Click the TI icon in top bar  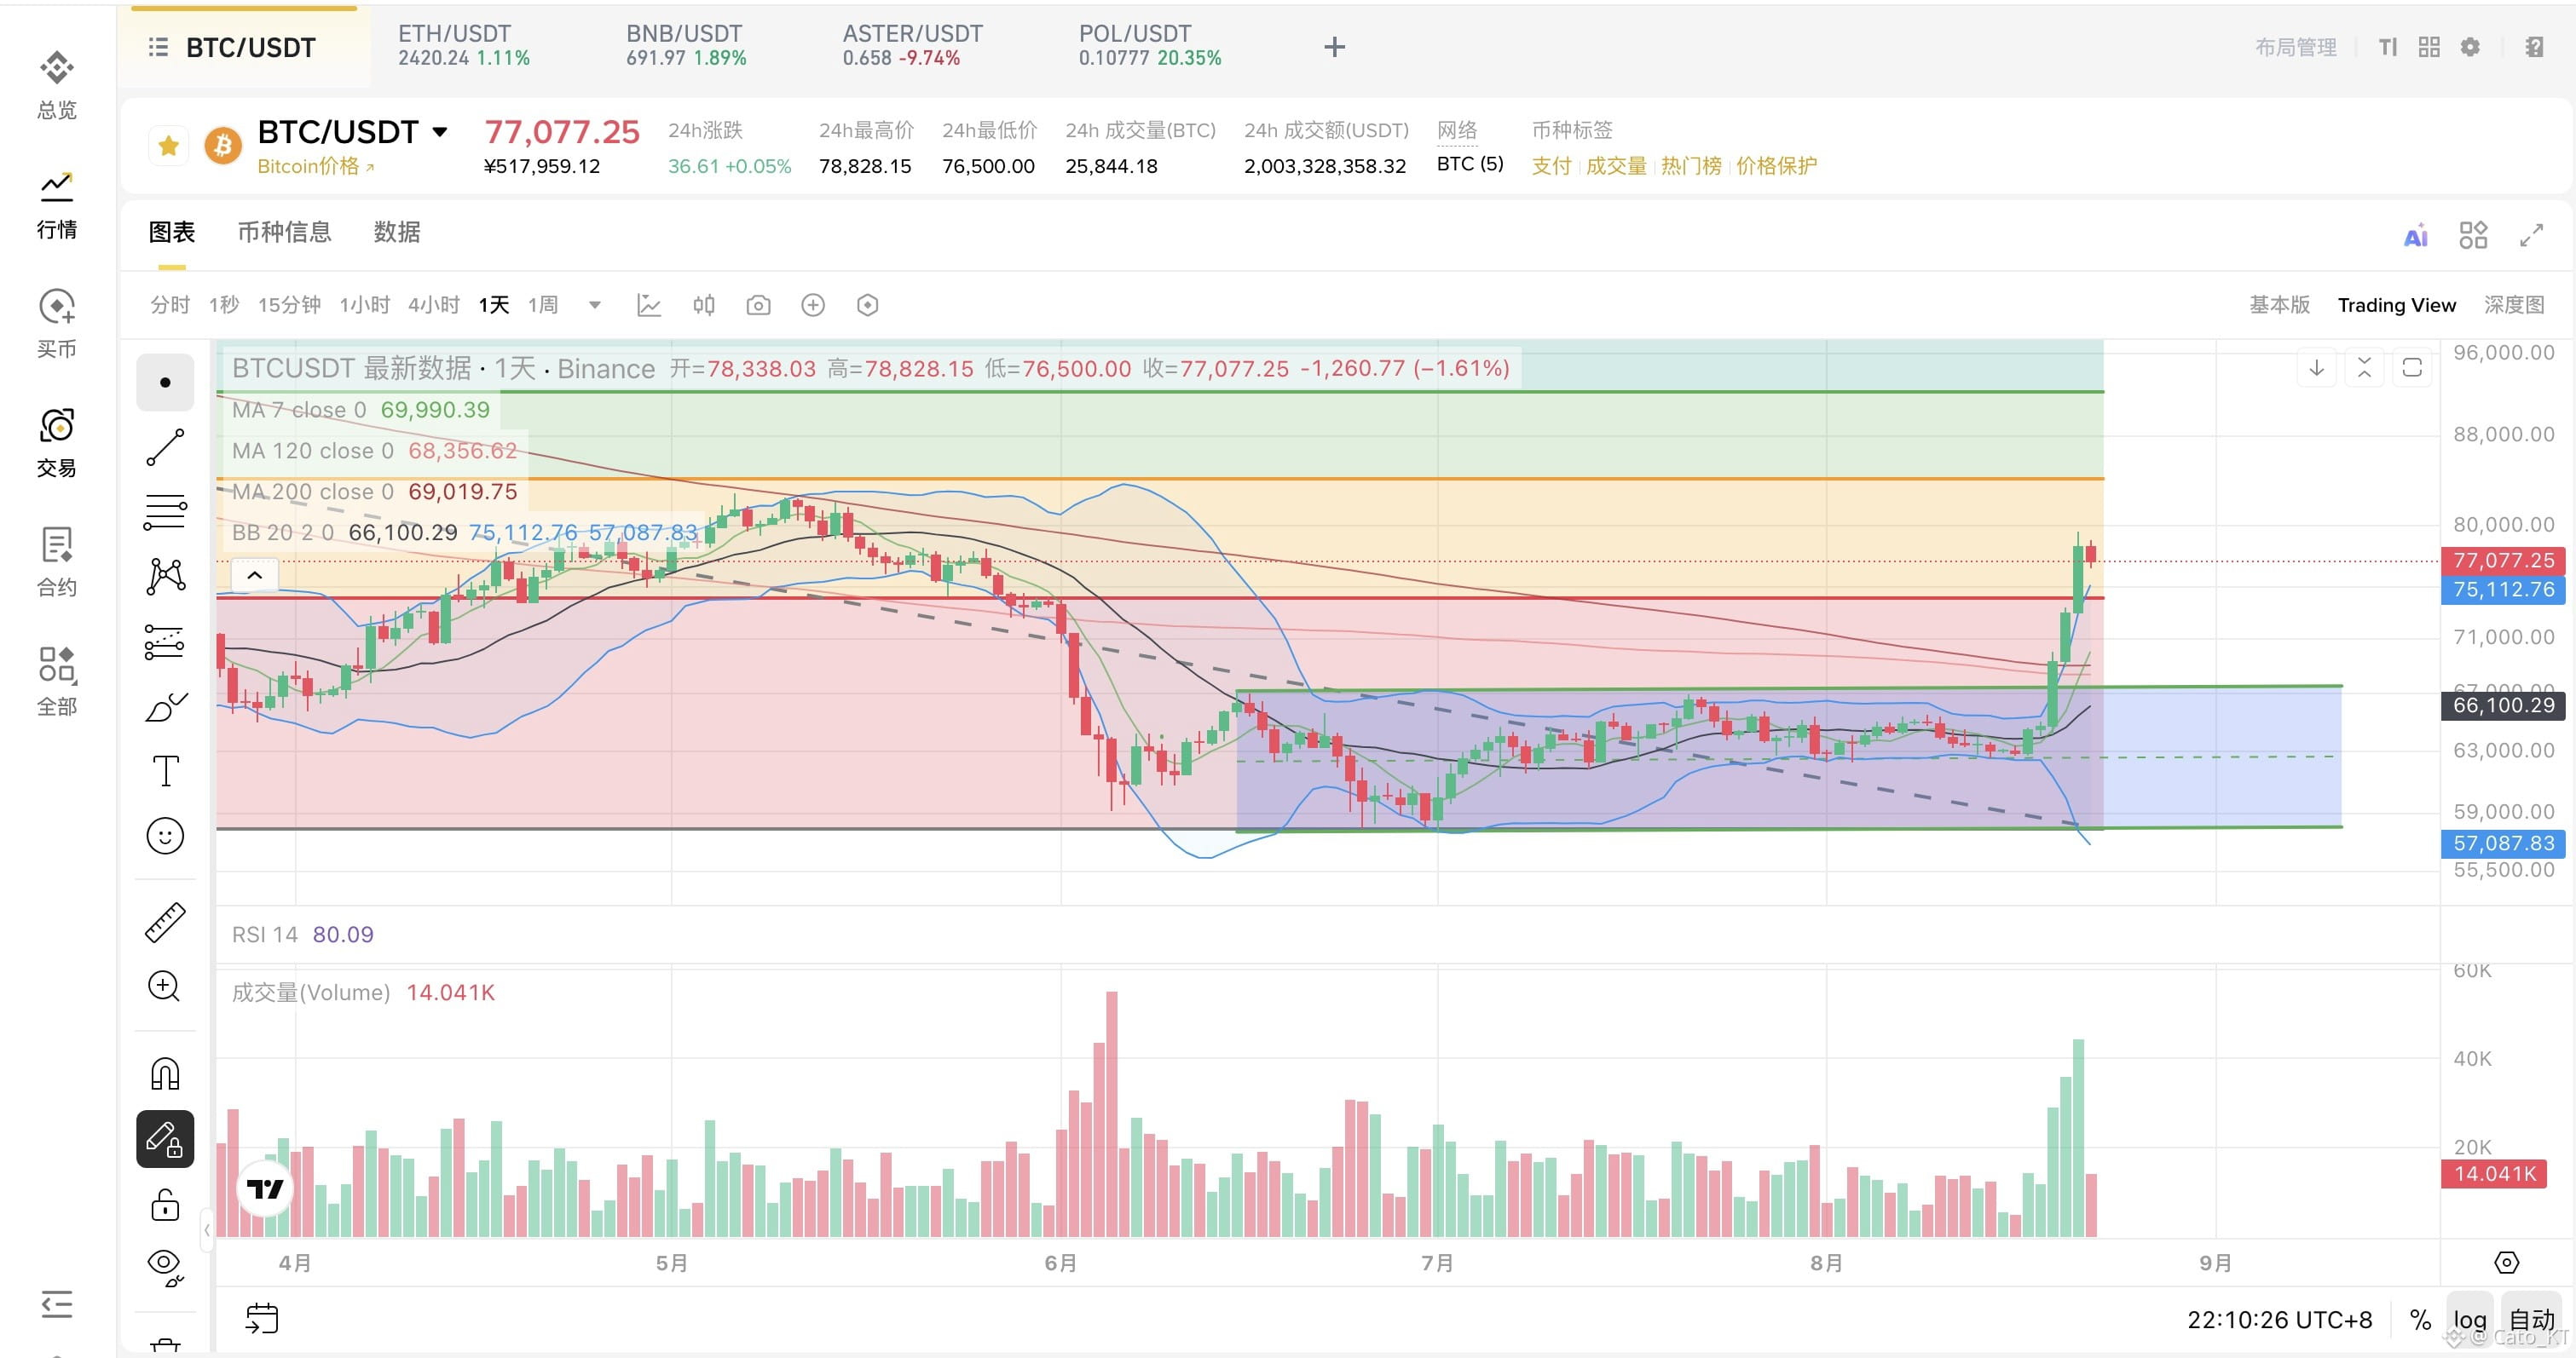[x=2388, y=47]
